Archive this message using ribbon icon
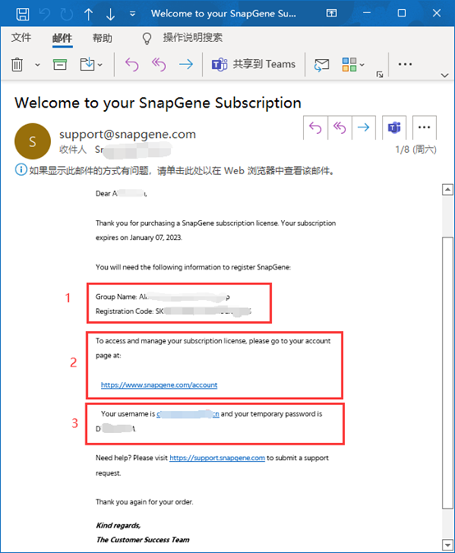Viewport: 455px width, 553px height. (x=60, y=65)
